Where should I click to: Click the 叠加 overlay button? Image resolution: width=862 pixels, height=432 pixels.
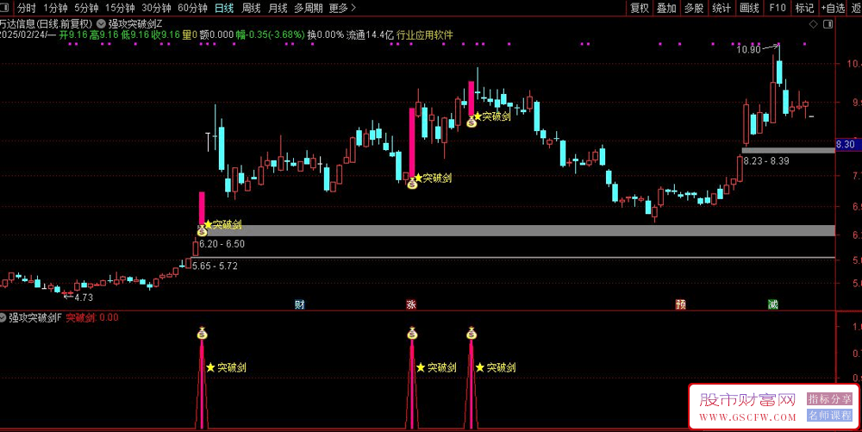point(667,8)
